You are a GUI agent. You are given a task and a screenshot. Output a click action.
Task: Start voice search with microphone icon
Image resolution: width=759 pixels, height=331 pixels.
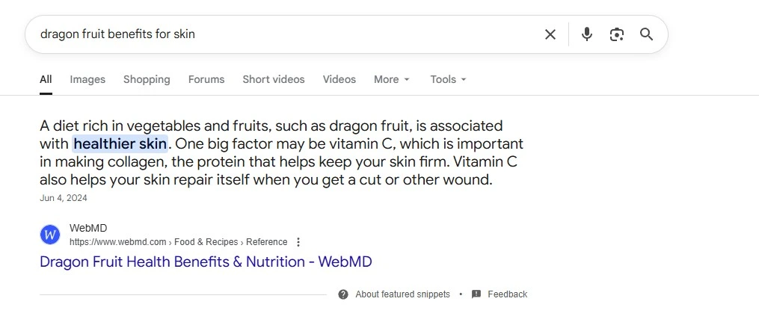587,34
